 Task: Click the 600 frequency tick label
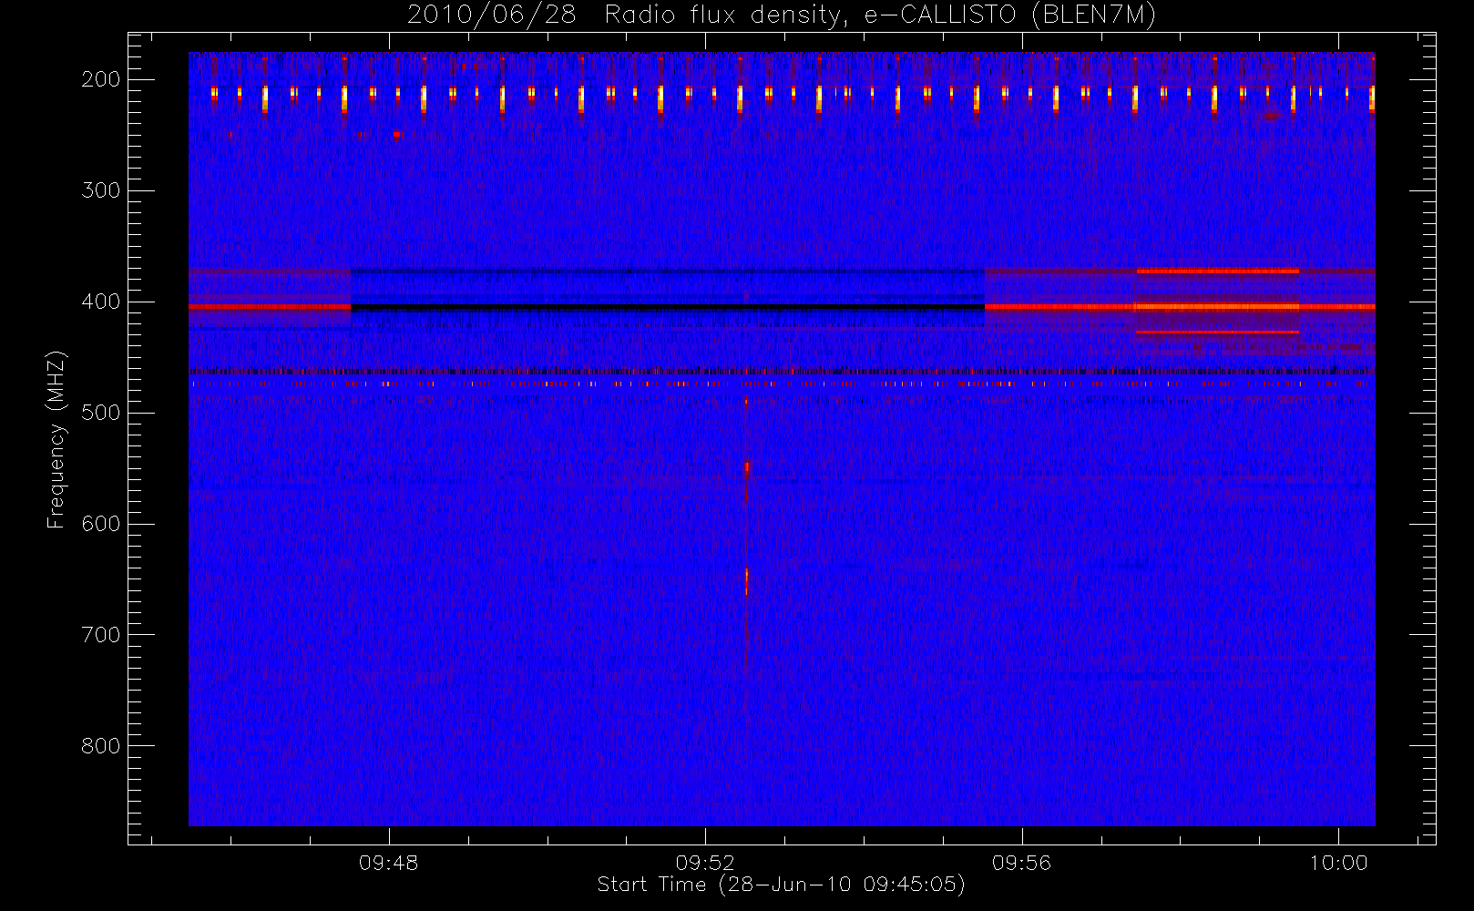coord(101,524)
